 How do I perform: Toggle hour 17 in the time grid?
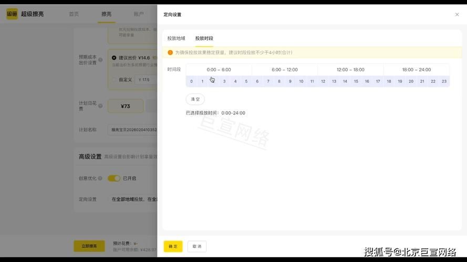pyautogui.click(x=378, y=81)
